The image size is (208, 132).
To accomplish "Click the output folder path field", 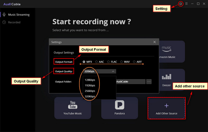I will pyautogui.click(x=131, y=82).
